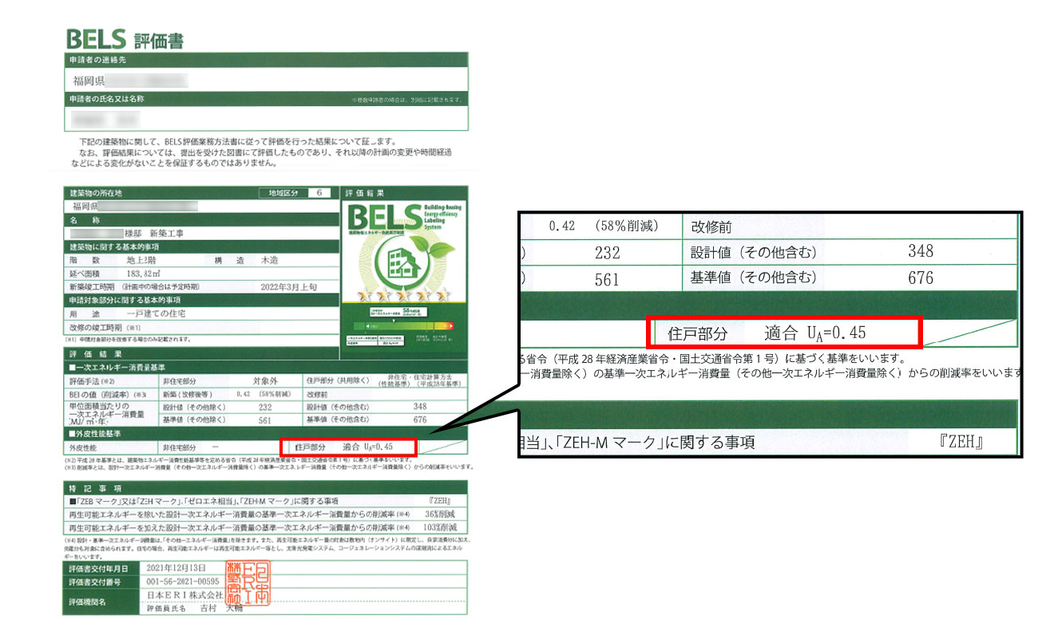This screenshot has height=638, width=1054.
Task: Click the 新築竣工時期 label
Action: pos(93,287)
